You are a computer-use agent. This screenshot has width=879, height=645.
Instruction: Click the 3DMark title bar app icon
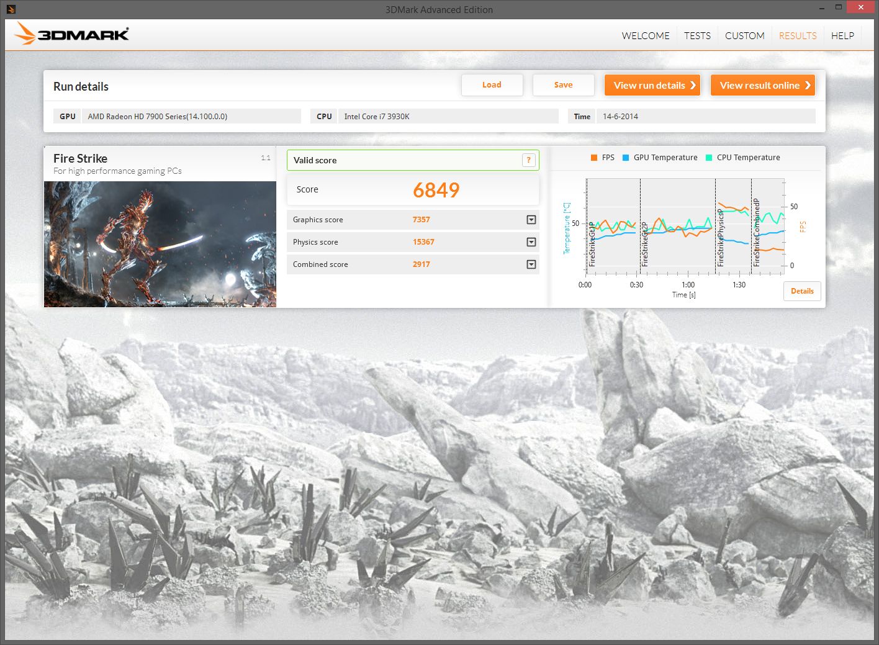(x=11, y=9)
